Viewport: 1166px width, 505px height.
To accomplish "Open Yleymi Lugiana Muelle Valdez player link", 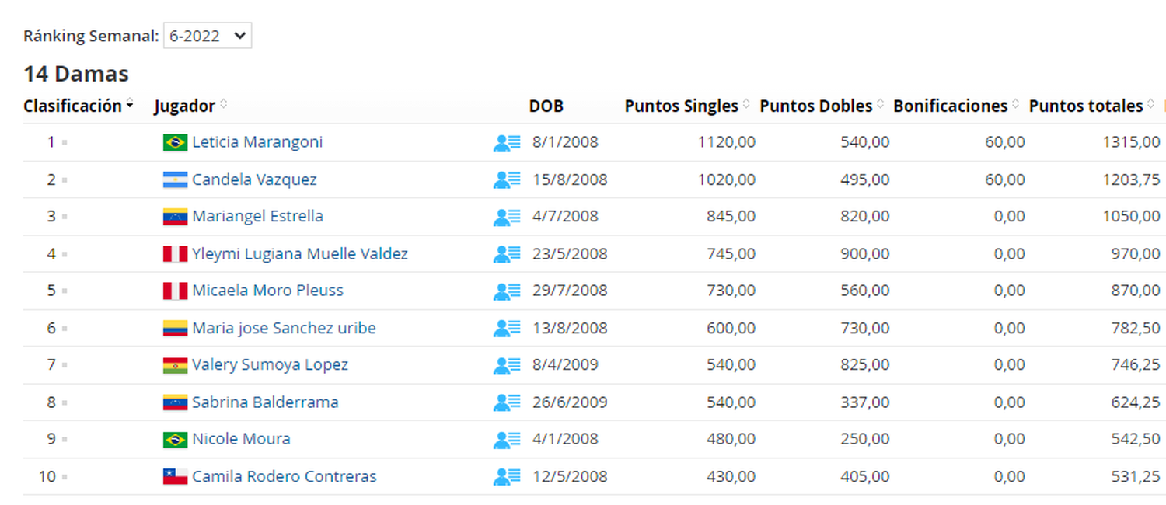I will [300, 253].
